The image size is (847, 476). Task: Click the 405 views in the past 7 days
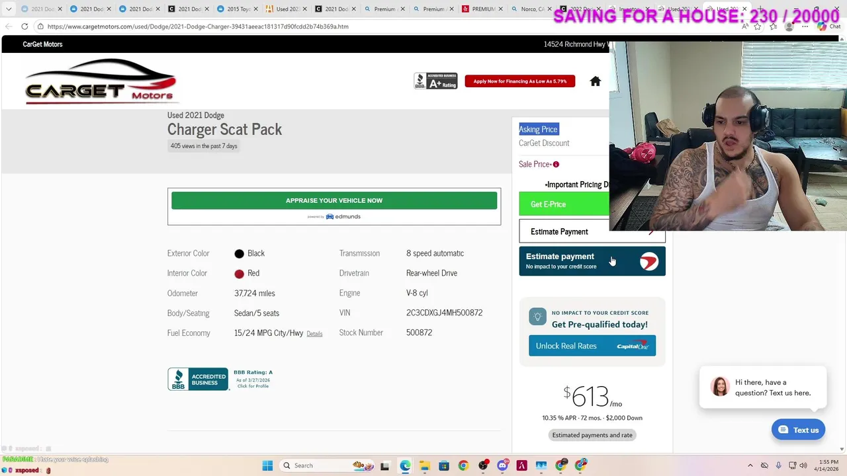(204, 146)
